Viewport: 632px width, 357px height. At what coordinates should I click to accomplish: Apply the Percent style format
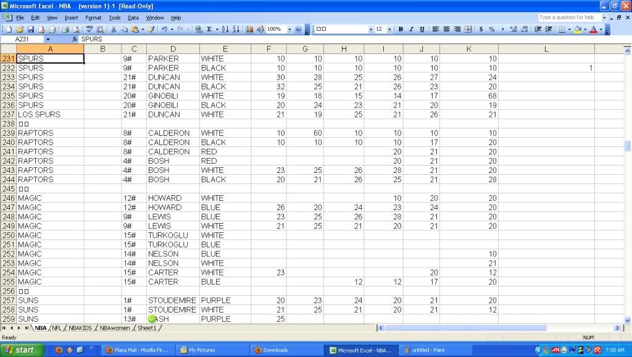coord(492,29)
